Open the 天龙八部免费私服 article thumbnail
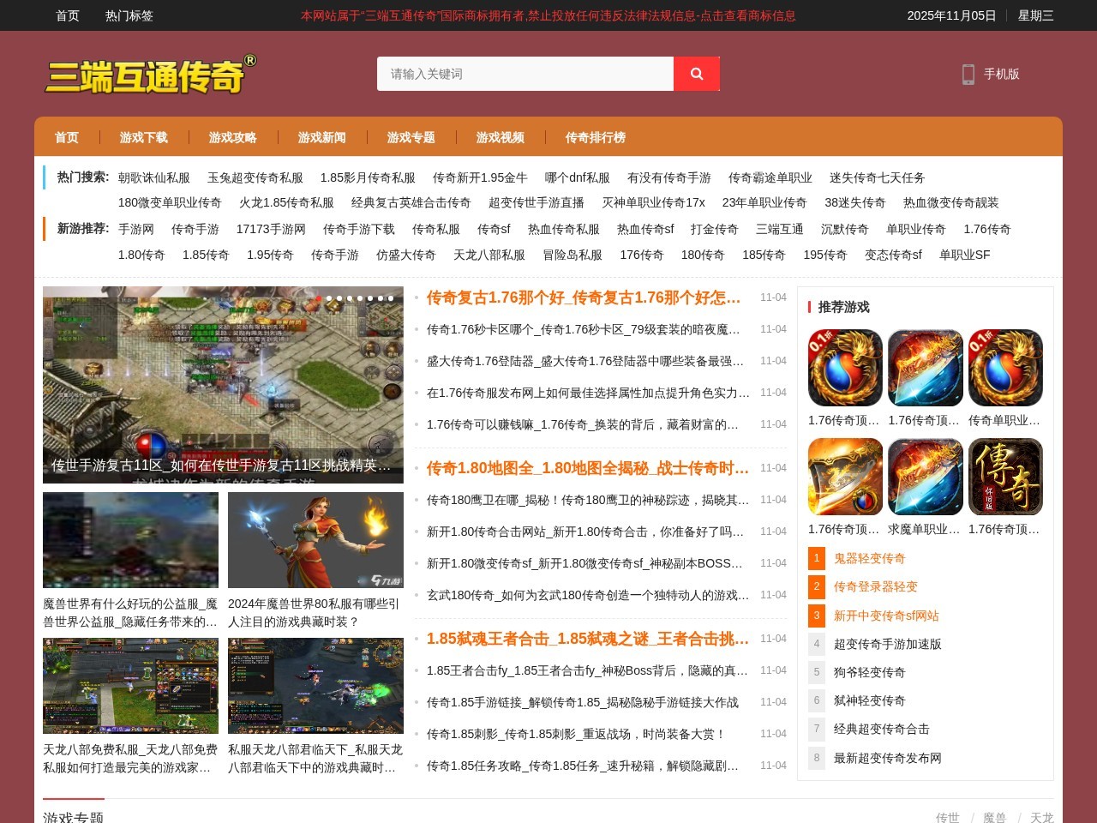Image resolution: width=1097 pixels, height=823 pixels. click(x=130, y=686)
